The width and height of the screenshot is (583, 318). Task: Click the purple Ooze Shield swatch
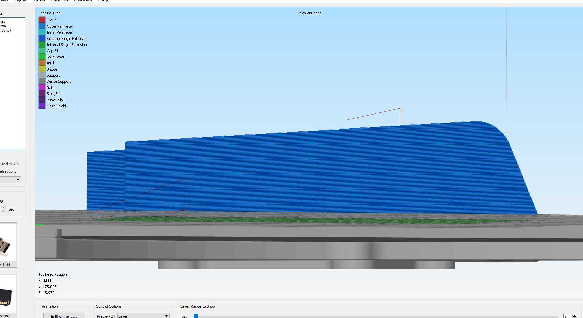click(x=42, y=106)
